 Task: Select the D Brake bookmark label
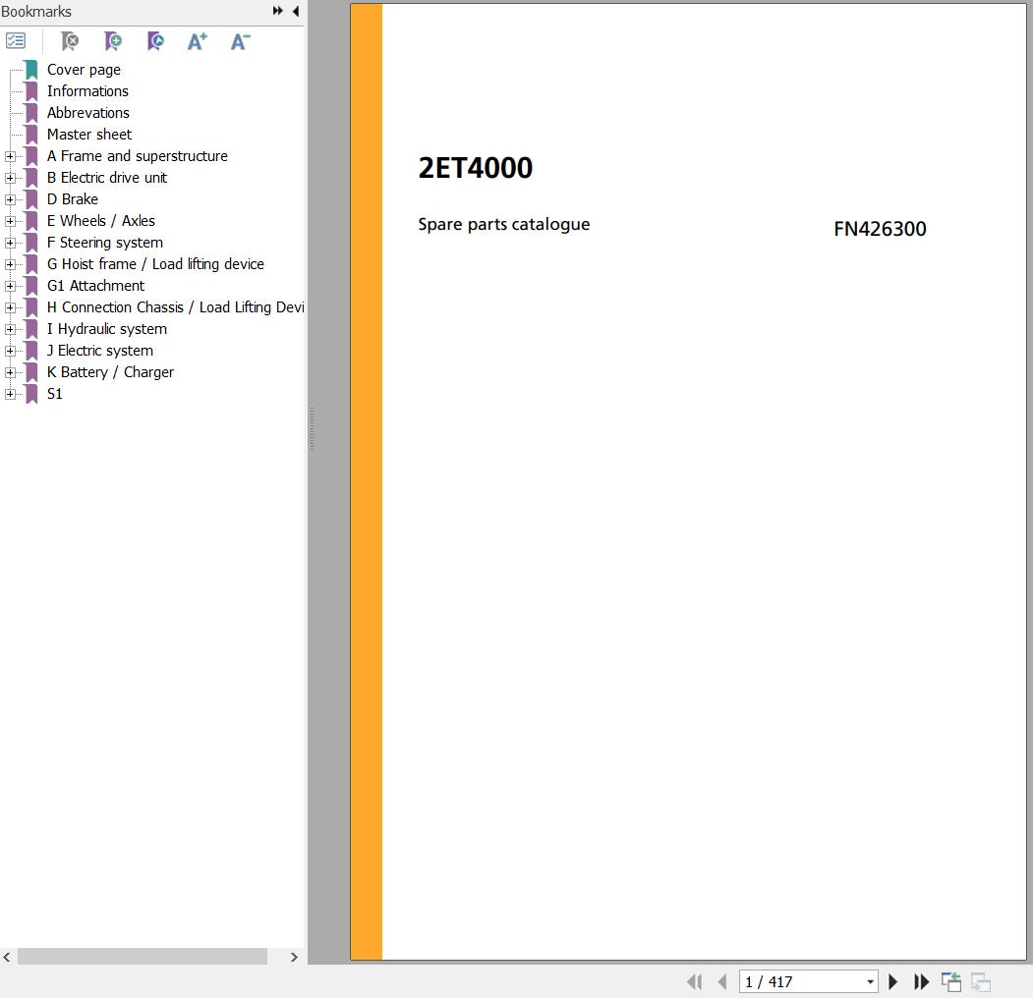coord(73,199)
